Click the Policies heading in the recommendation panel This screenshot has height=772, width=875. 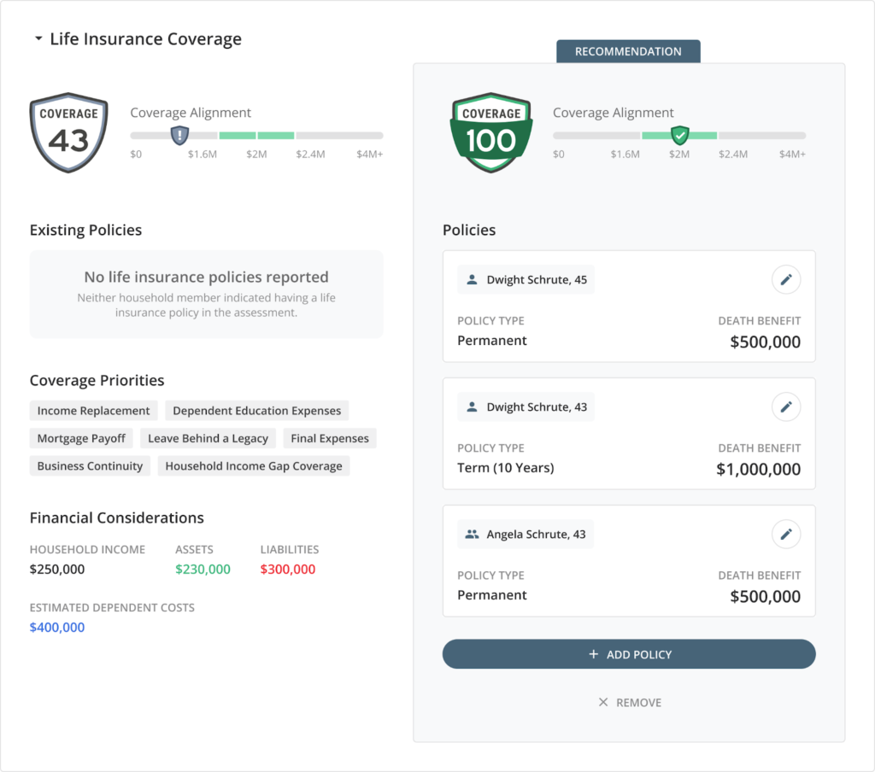point(469,230)
